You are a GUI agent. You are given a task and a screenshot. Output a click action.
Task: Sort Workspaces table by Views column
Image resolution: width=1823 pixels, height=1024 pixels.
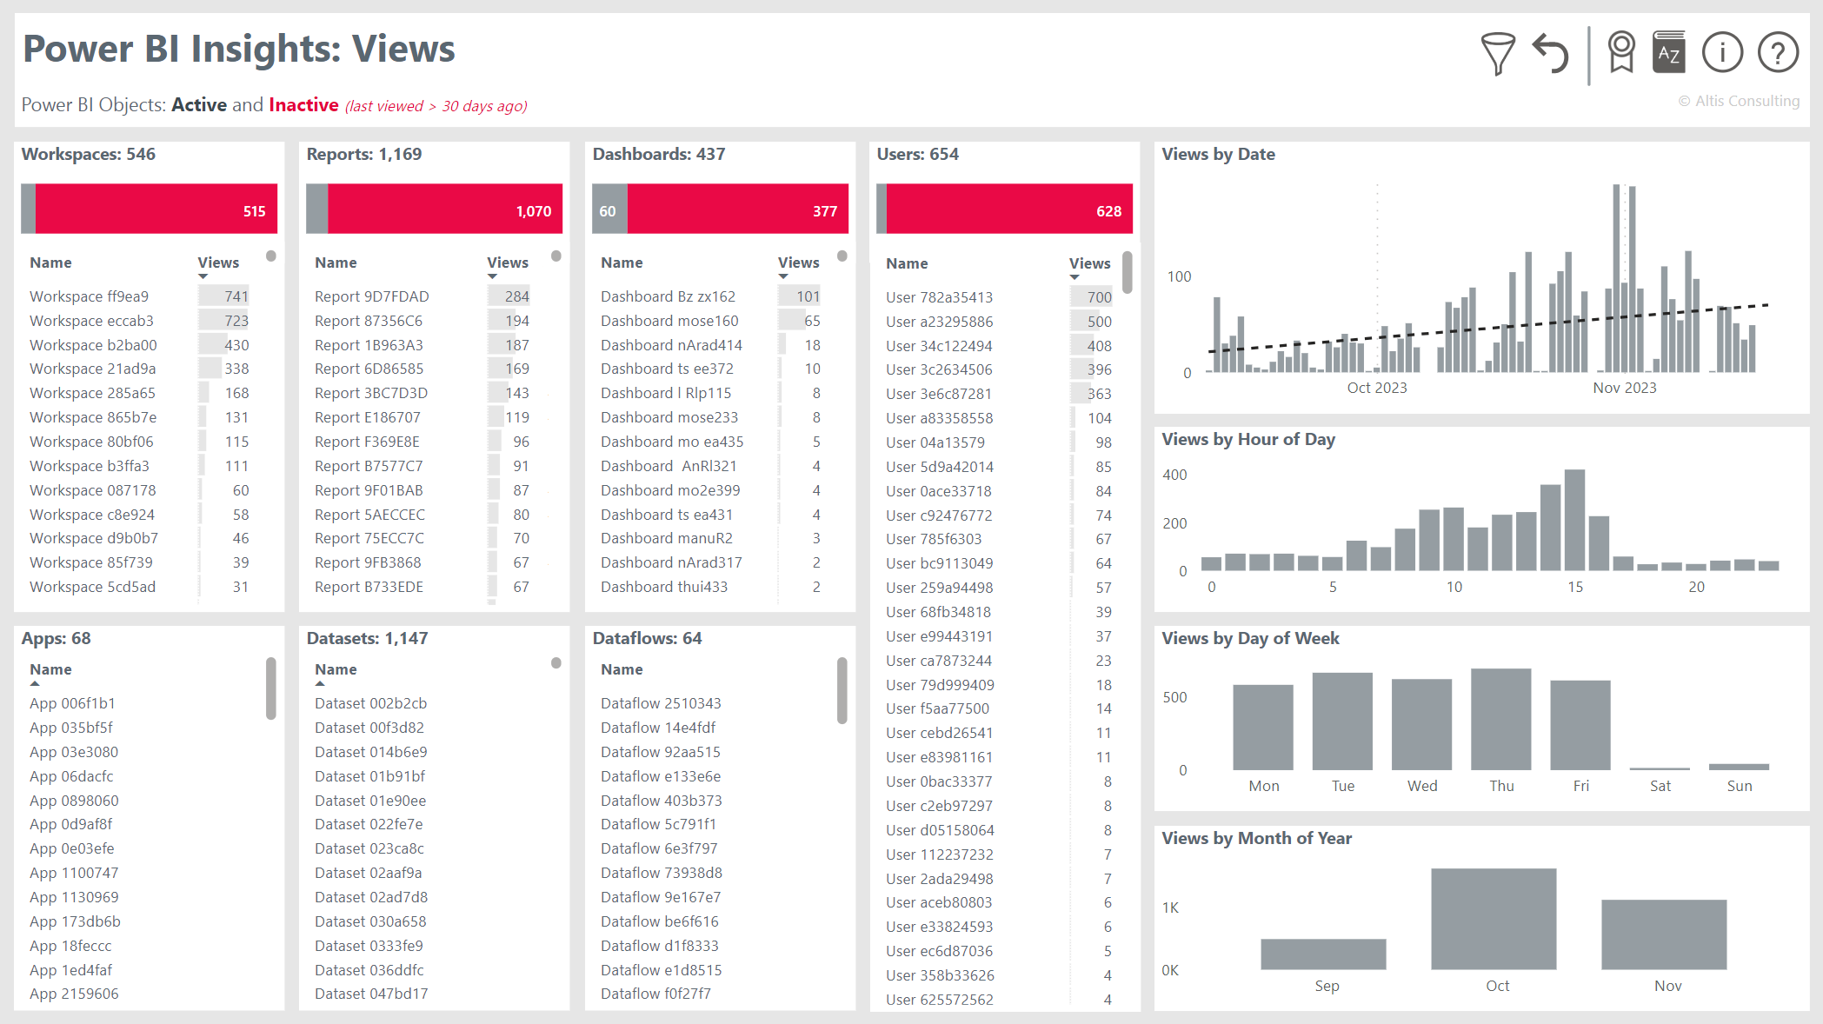[217, 263]
